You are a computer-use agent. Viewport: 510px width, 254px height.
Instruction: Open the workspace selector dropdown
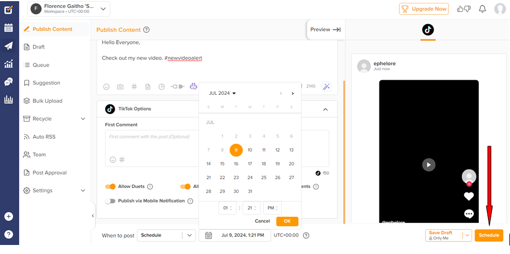(69, 9)
